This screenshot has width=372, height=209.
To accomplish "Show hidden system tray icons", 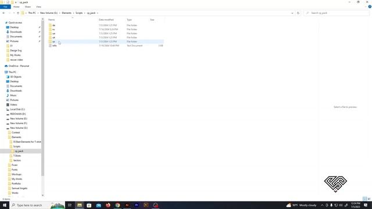I will [x=322, y=205].
